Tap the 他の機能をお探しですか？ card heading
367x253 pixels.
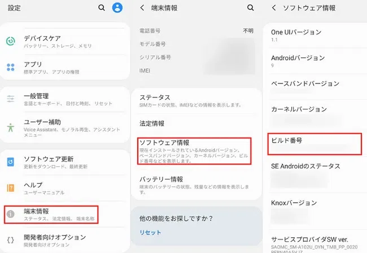tap(176, 219)
